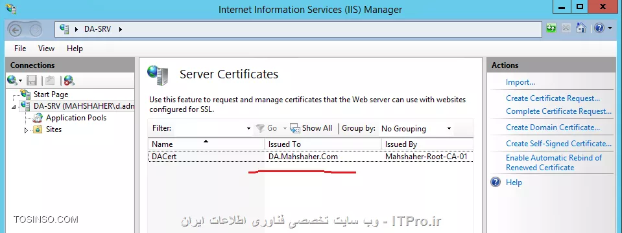Screen dimensions: 622x233
Task: Select the DACert certificate row
Action: 311,156
